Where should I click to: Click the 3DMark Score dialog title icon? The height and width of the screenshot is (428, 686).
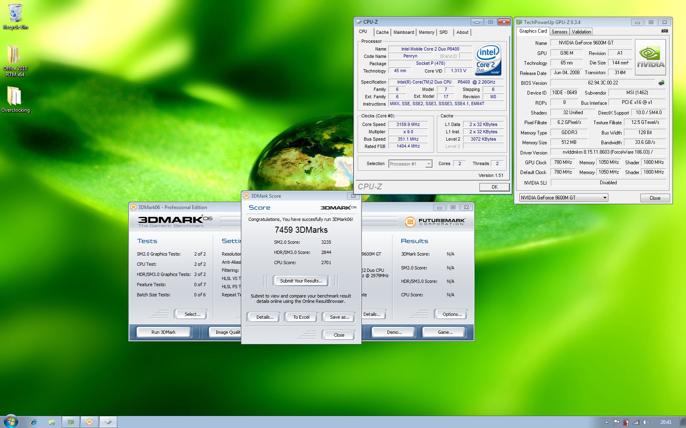point(246,196)
